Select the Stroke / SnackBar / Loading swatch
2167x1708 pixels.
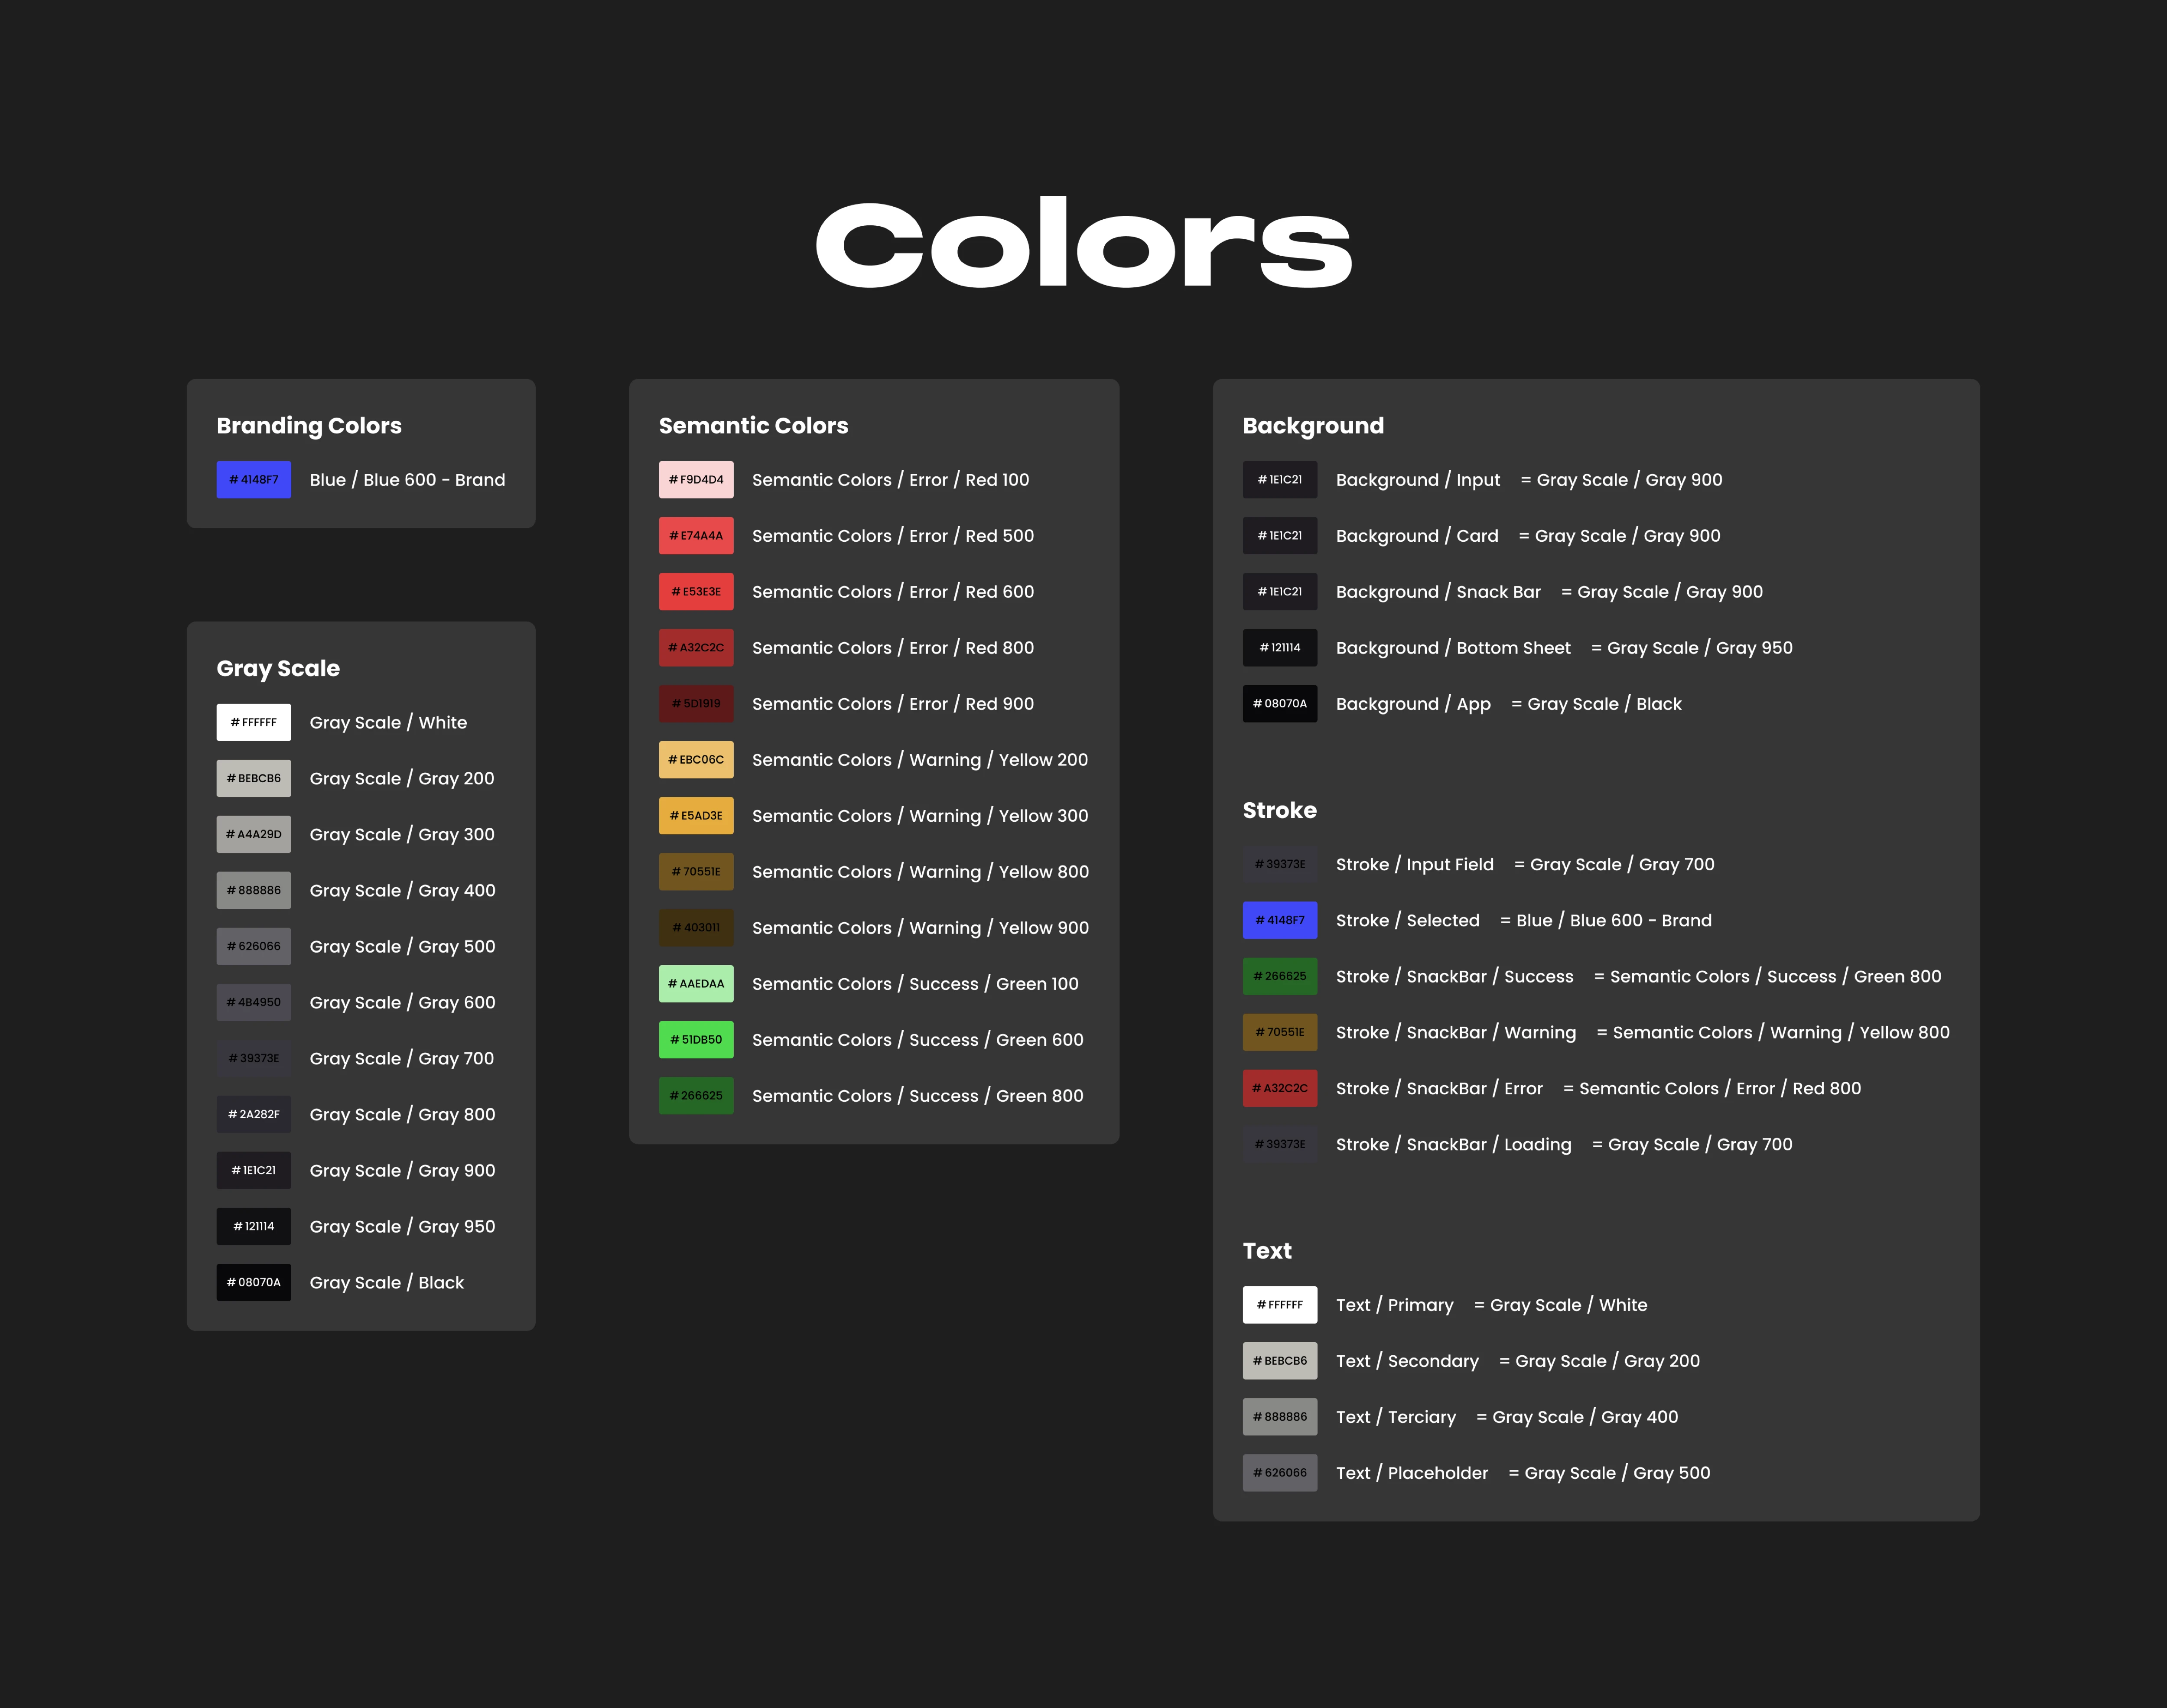tap(1280, 1144)
